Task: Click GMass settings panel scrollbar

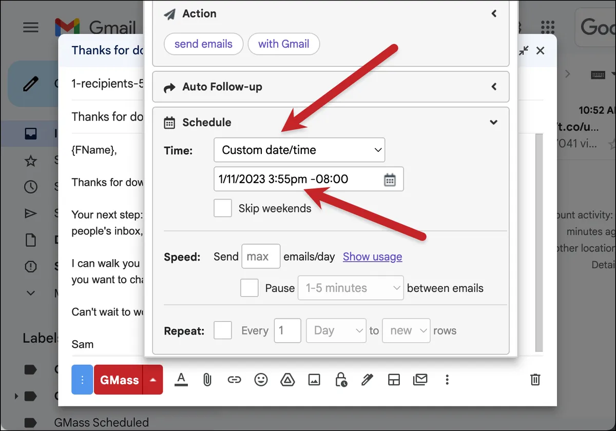Action: click(x=538, y=244)
